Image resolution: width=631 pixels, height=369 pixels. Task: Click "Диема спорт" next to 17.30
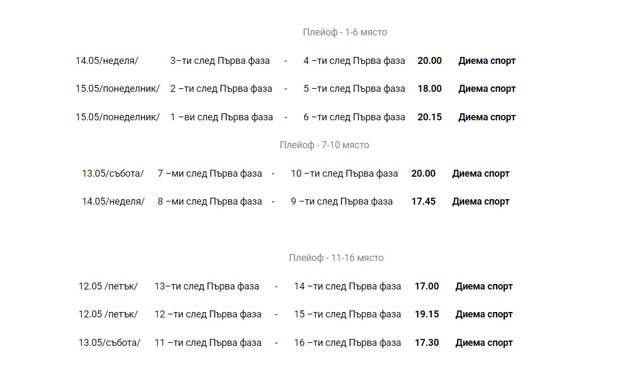[484, 343]
